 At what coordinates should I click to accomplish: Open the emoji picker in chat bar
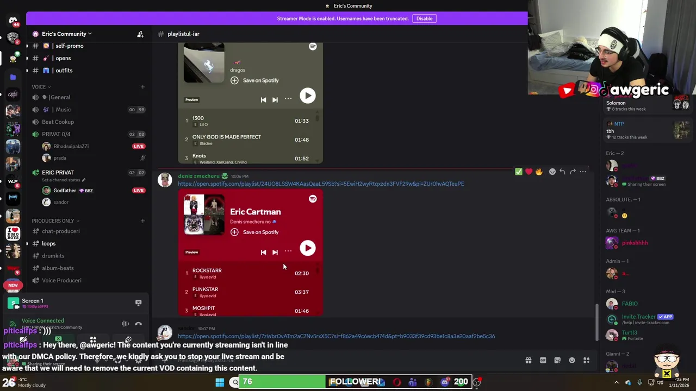[x=572, y=361]
